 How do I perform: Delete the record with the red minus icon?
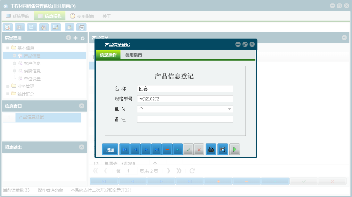click(167, 149)
